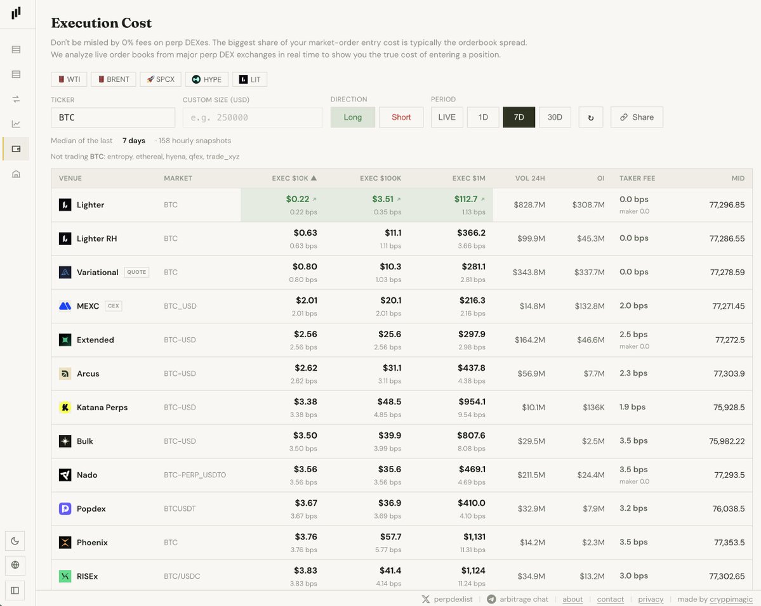Sort by the MID column header
Image resolution: width=761 pixels, height=606 pixels.
[x=738, y=178]
